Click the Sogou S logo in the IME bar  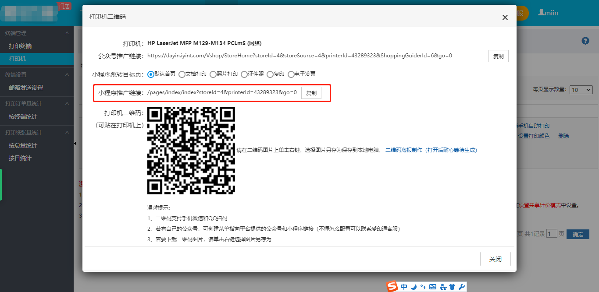coord(392,286)
